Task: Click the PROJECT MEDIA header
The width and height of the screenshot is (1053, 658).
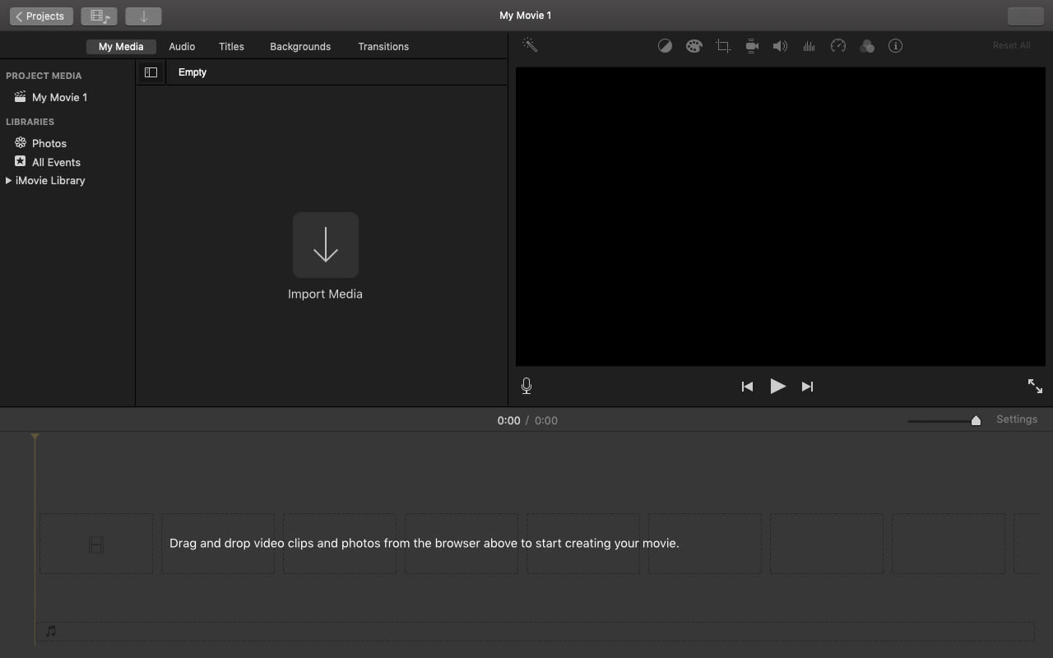Action: pyautogui.click(x=44, y=76)
